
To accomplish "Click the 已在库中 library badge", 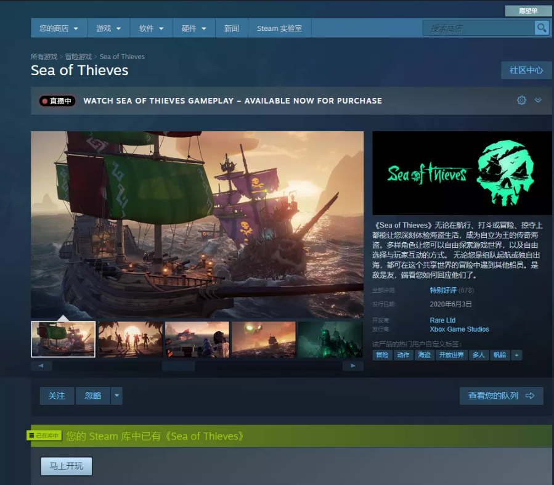I will pyautogui.click(x=44, y=436).
